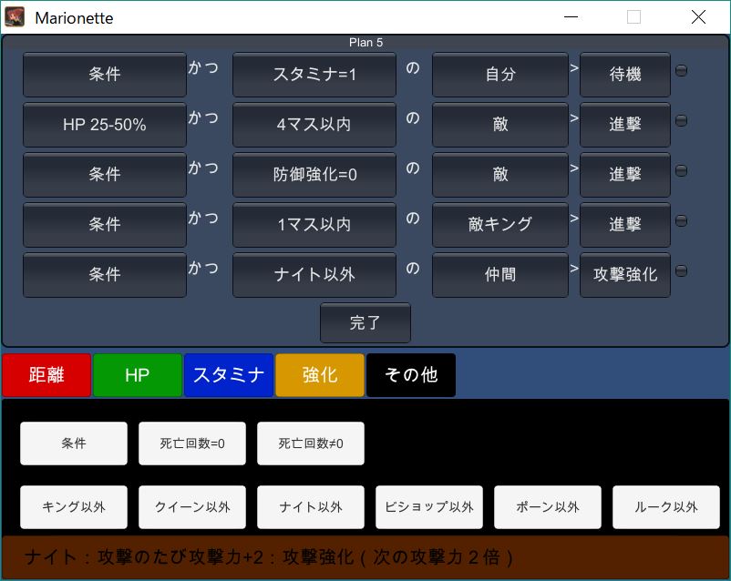Open the 条件 slot in the 1マス以内 row
Image resolution: width=731 pixels, height=581 pixels.
pyautogui.click(x=105, y=225)
